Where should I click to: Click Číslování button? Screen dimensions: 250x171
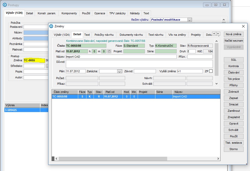pos(234,72)
